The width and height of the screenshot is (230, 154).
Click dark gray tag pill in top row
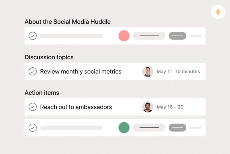tap(177, 36)
